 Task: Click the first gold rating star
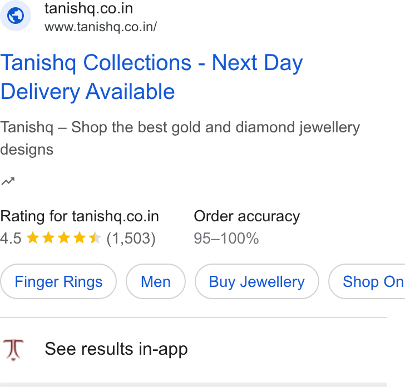point(33,238)
